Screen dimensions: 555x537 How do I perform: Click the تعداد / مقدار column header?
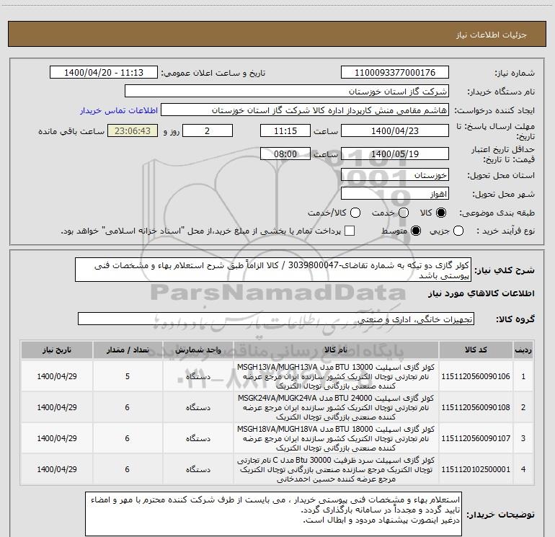[x=128, y=350]
